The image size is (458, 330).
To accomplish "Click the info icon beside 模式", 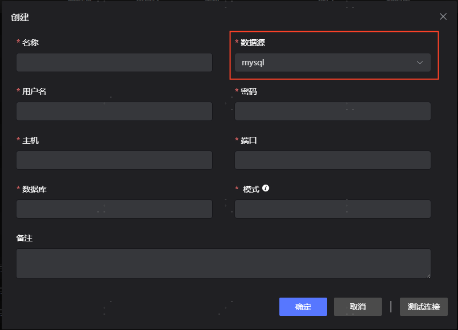I will [x=266, y=189].
